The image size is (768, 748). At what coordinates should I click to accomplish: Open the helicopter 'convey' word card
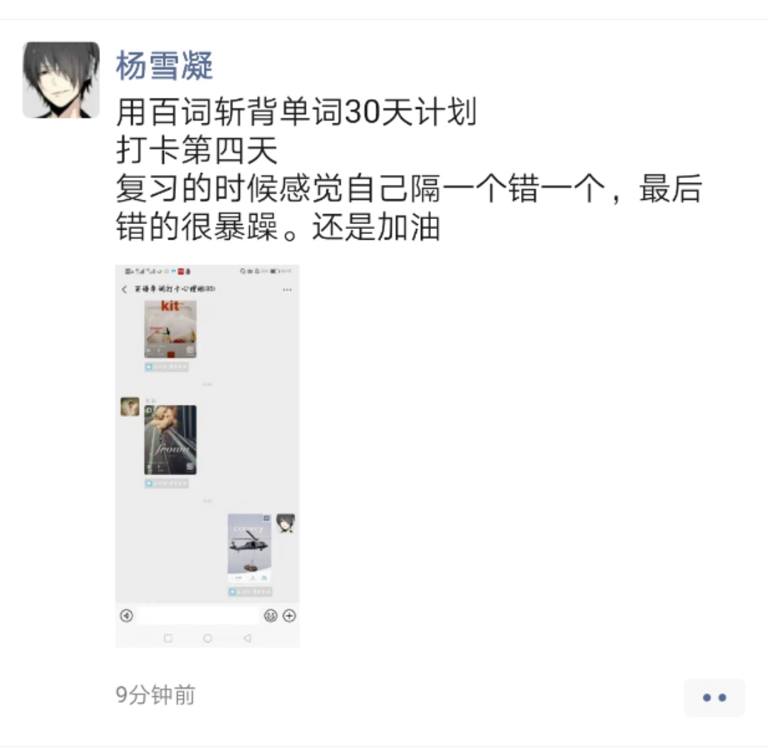tap(249, 548)
